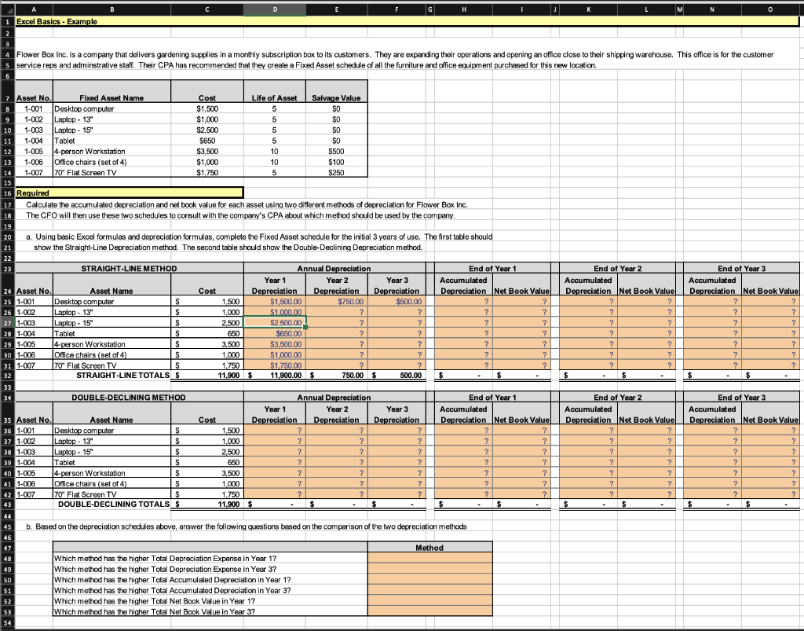
Task: Click the orange Method answer cell for Year 1
Action: 429,559
